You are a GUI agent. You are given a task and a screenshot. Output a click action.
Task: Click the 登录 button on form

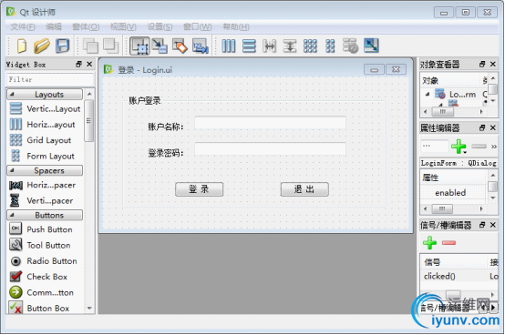coord(199,189)
